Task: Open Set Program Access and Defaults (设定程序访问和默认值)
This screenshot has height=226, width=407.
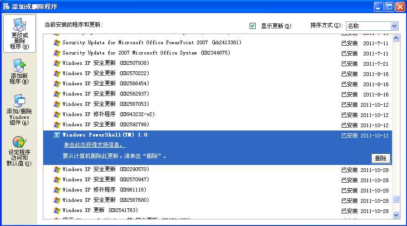Action: pyautogui.click(x=19, y=151)
